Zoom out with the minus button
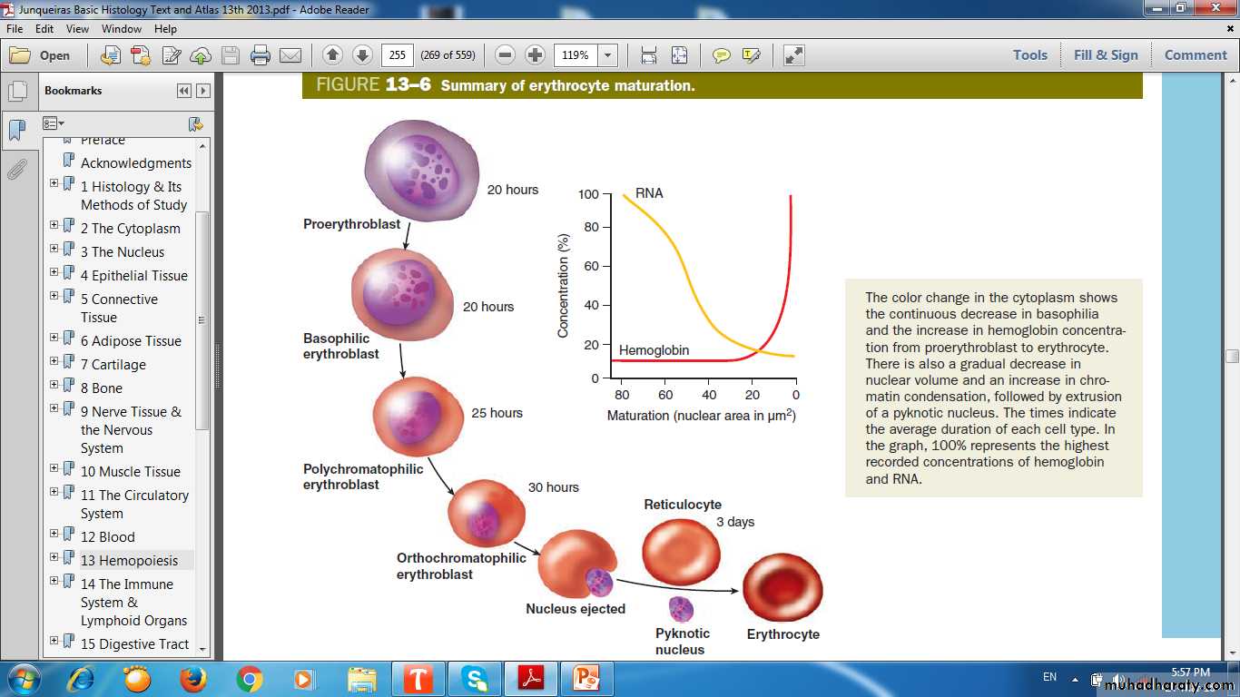Viewport: 1240px width, 697px height. click(506, 55)
